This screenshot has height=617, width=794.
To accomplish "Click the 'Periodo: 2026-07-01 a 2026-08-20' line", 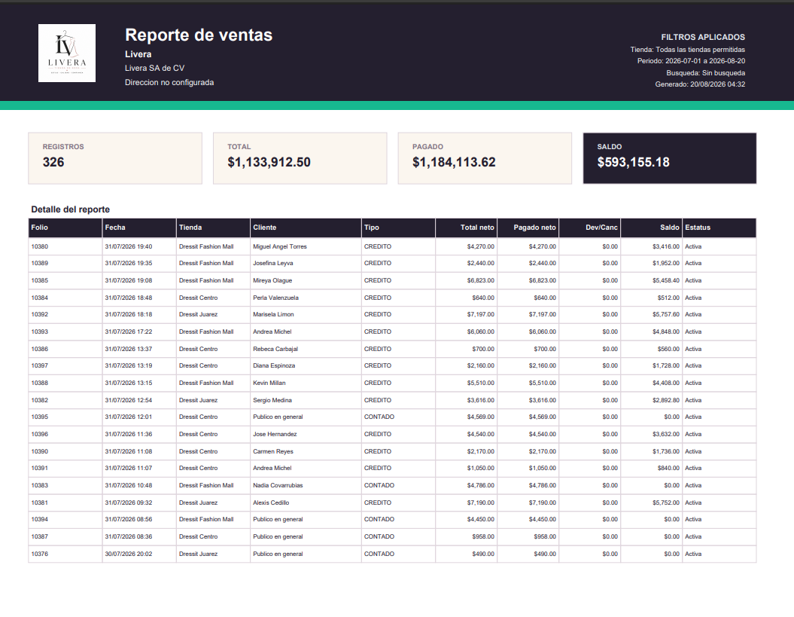I will tap(691, 61).
